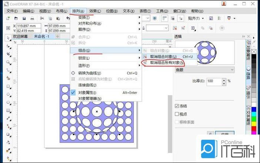Select the Pick tool in toolbox

click(x=8, y=38)
